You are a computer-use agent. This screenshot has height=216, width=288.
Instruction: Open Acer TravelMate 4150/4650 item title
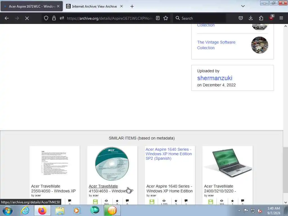pyautogui.click(x=111, y=189)
